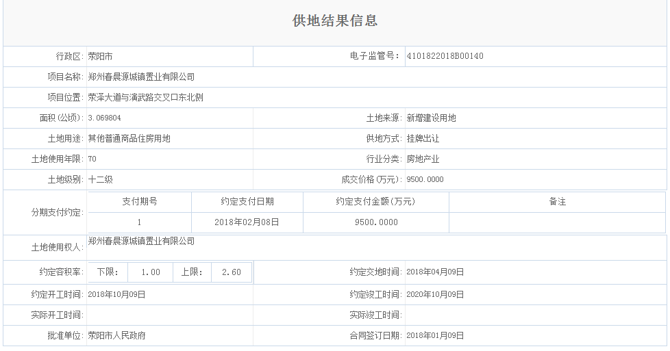Click the 实际开工时间 label
The width and height of the screenshot is (670, 351).
pyautogui.click(x=57, y=315)
